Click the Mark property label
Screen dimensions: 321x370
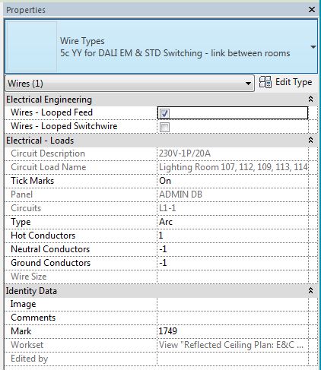click(x=21, y=331)
